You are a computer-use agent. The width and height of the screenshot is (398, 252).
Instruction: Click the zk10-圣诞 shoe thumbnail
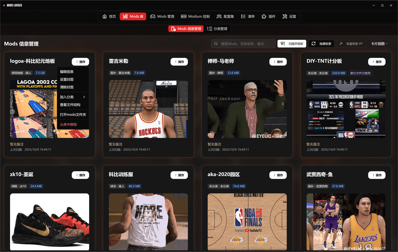tap(49, 222)
